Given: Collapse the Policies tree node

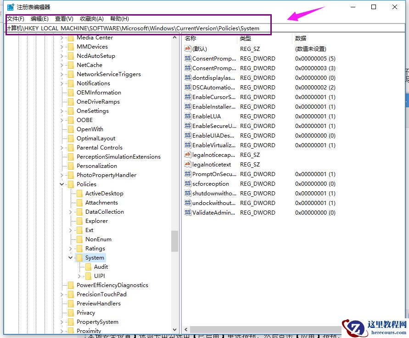Looking at the screenshot, I should click(62, 184).
